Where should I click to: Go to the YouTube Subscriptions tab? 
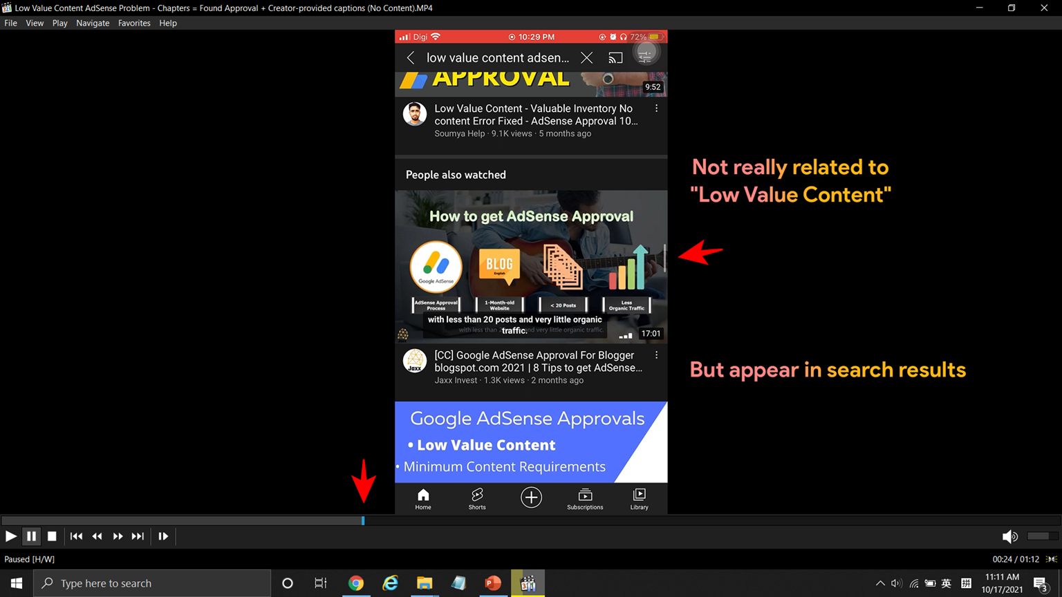coord(585,499)
